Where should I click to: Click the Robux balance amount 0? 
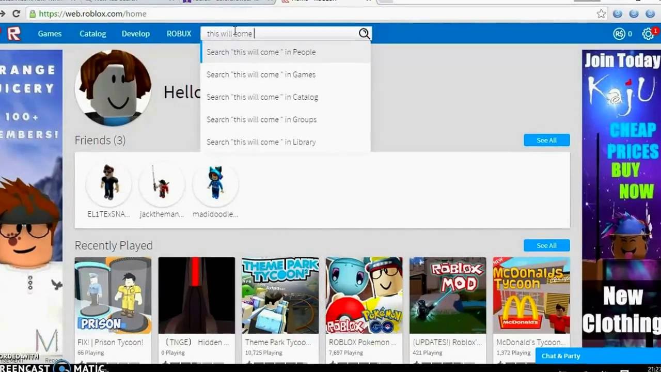click(x=630, y=34)
